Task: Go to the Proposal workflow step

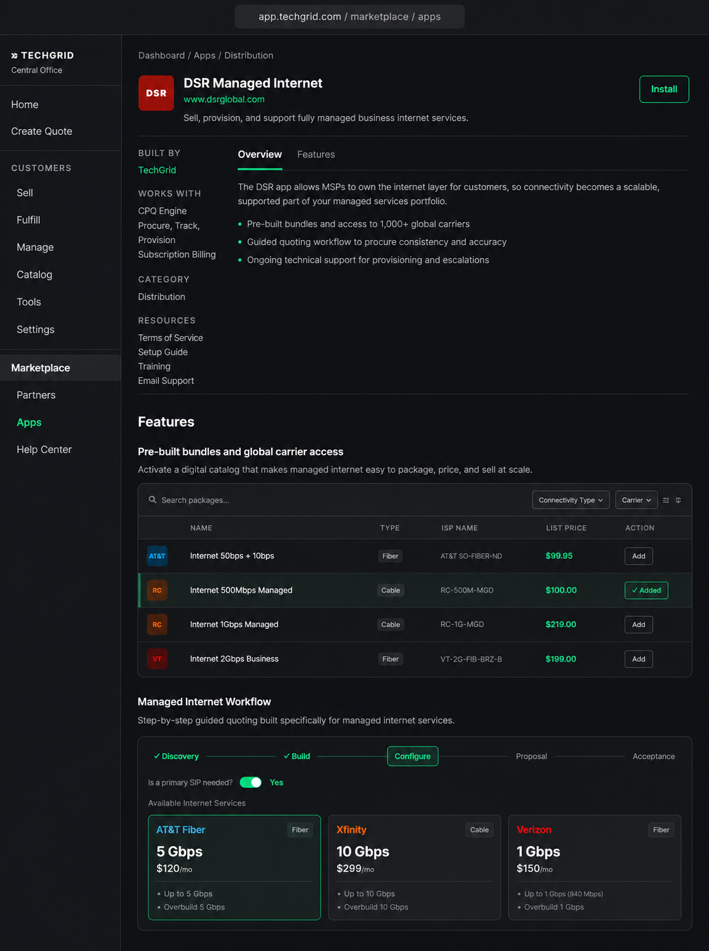Action: [x=532, y=756]
